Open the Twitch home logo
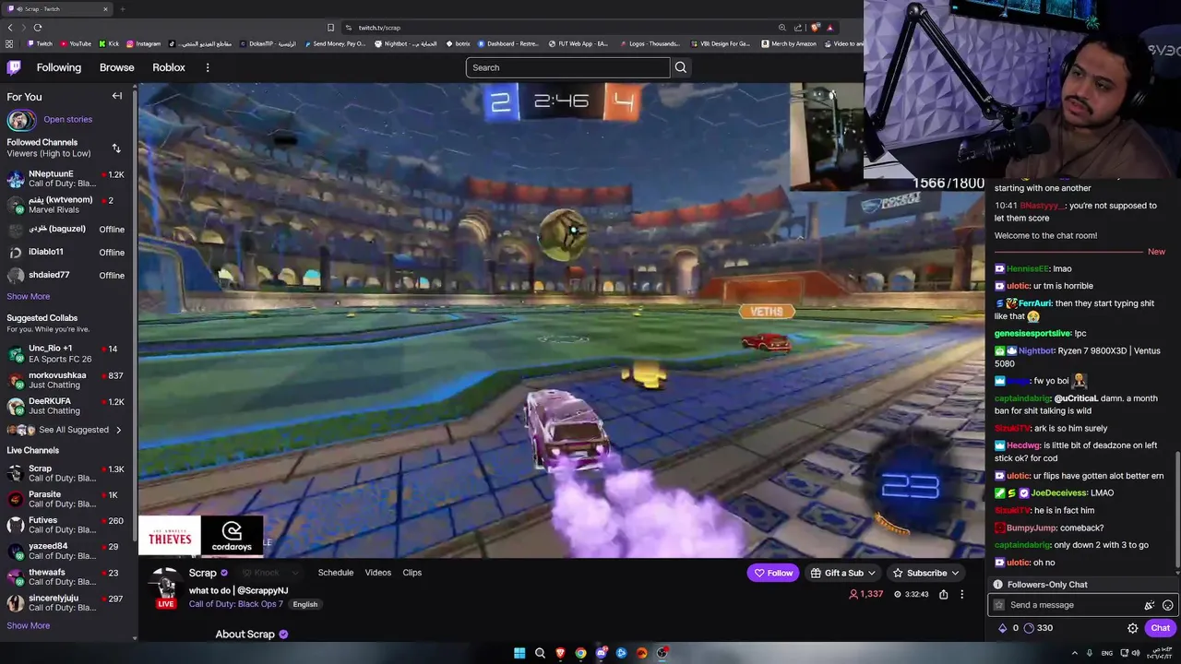 14,67
